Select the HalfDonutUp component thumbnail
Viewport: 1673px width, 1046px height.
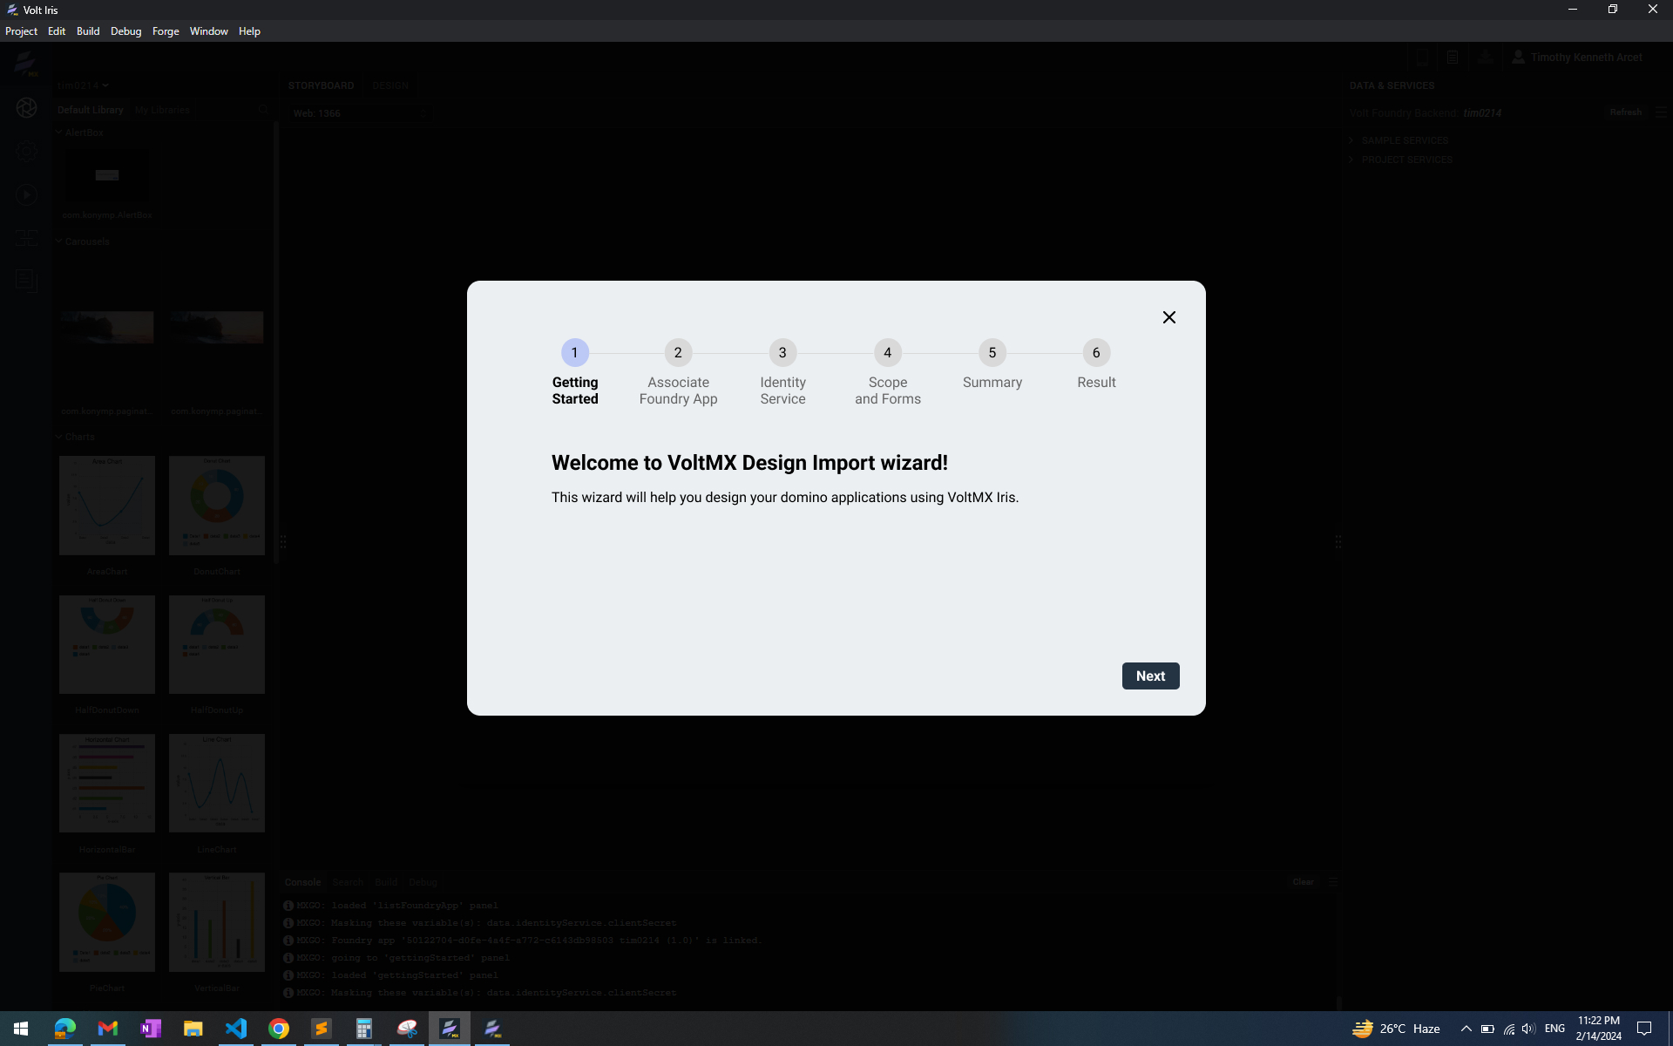click(216, 644)
